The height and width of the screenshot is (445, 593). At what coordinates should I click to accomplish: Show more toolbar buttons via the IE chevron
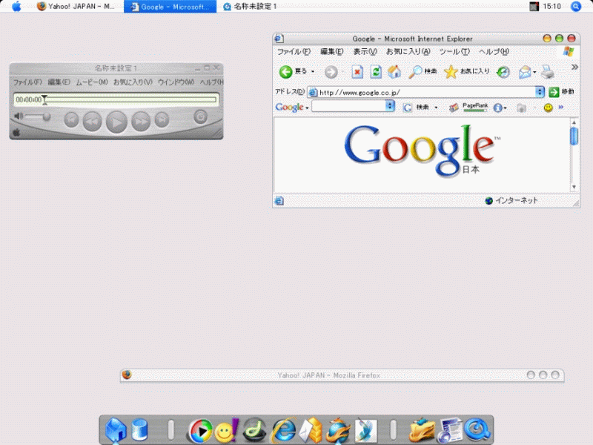[x=574, y=67]
